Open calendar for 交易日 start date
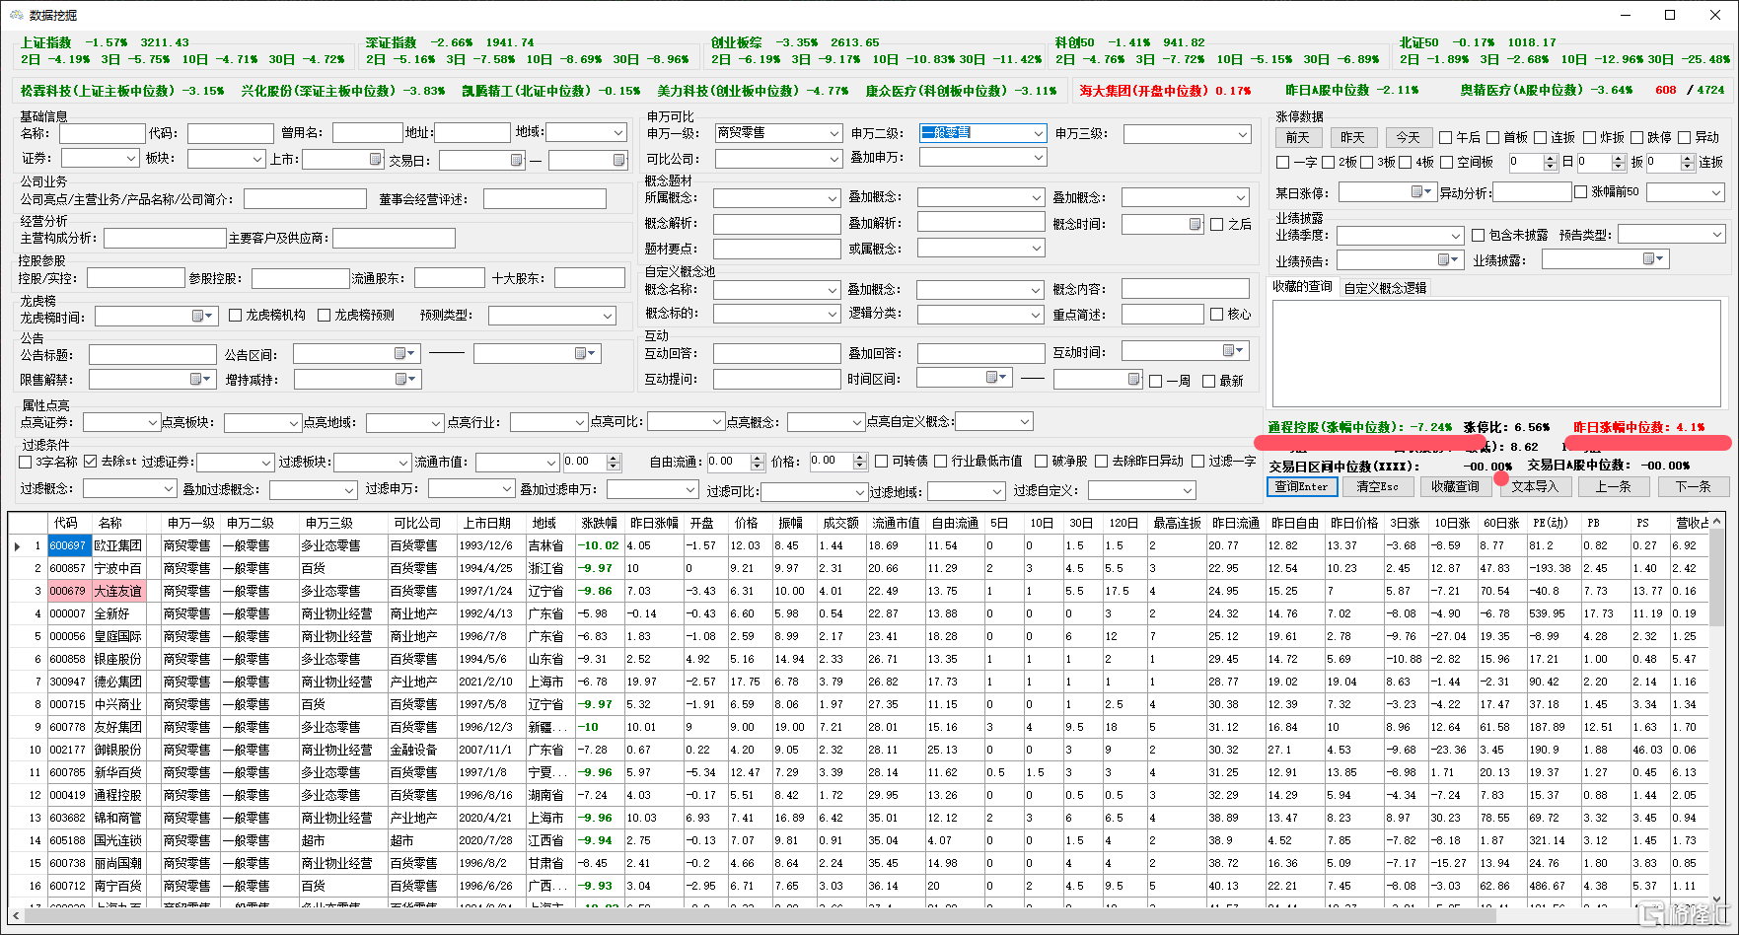Image resolution: width=1739 pixels, height=935 pixels. point(517,160)
